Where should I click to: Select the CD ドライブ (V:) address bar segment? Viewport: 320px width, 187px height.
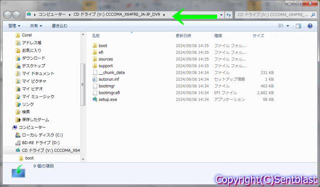point(116,14)
